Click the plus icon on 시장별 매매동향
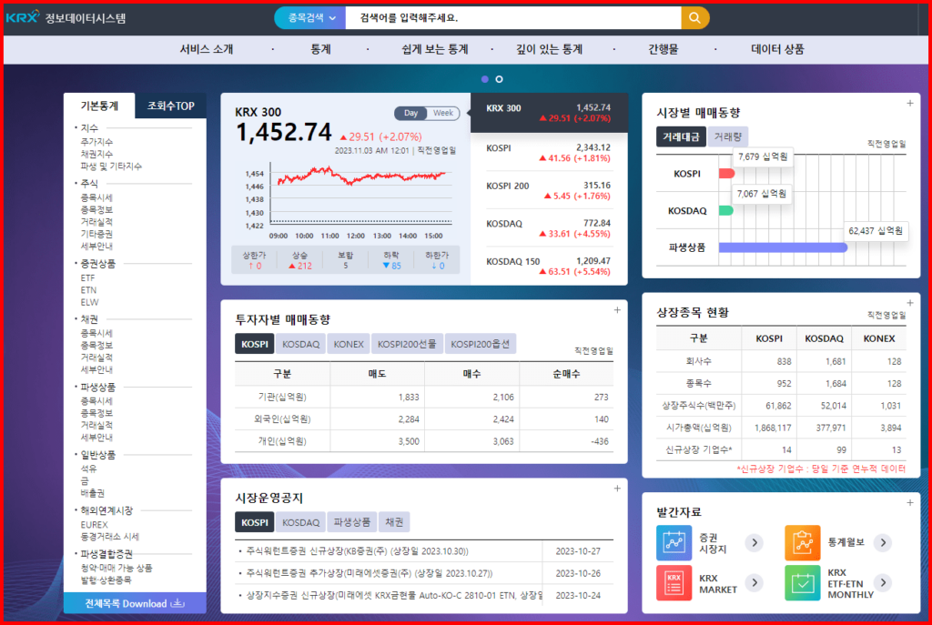932x625 pixels. click(910, 104)
